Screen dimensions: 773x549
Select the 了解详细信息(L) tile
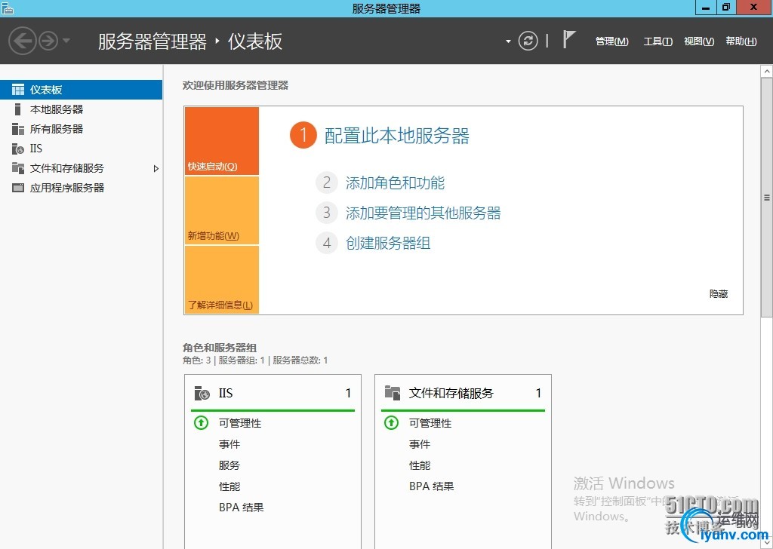coord(222,280)
